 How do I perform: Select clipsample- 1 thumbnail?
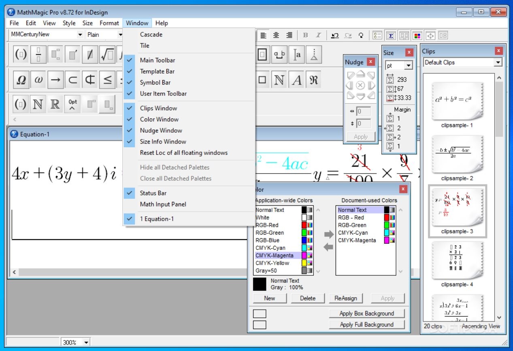pyautogui.click(x=457, y=101)
